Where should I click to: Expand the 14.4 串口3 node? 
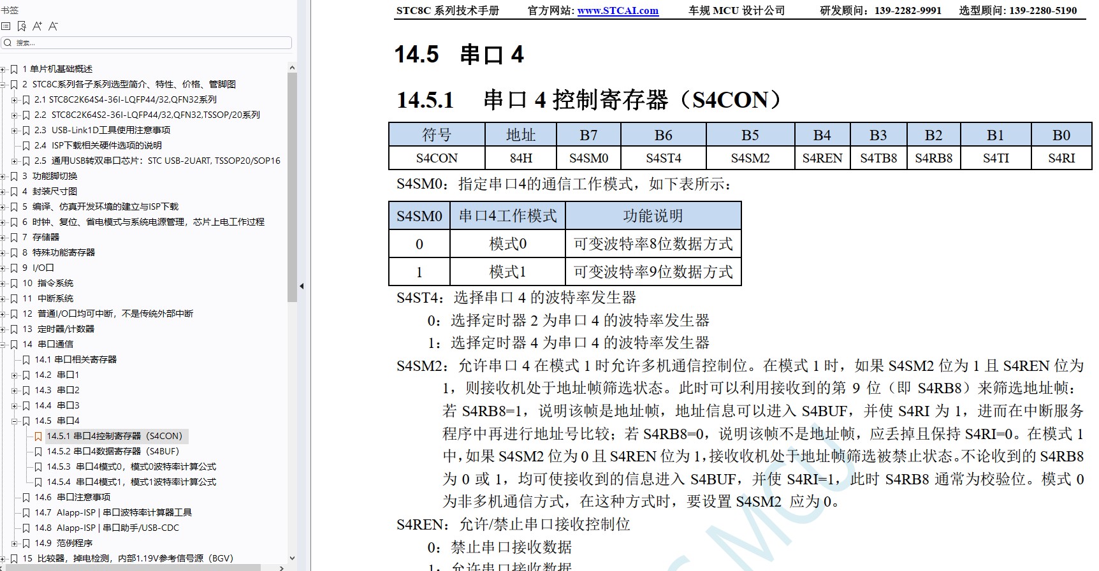(15, 405)
